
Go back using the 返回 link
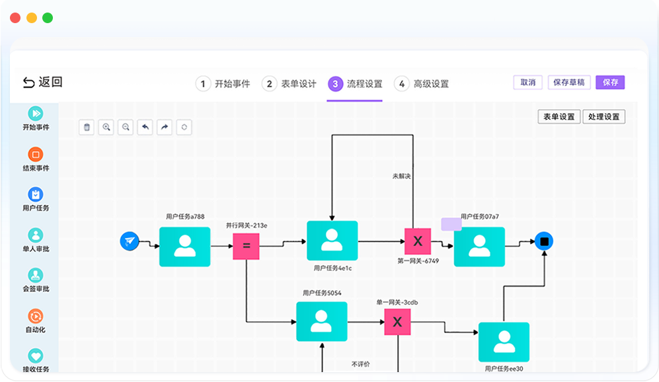click(42, 83)
